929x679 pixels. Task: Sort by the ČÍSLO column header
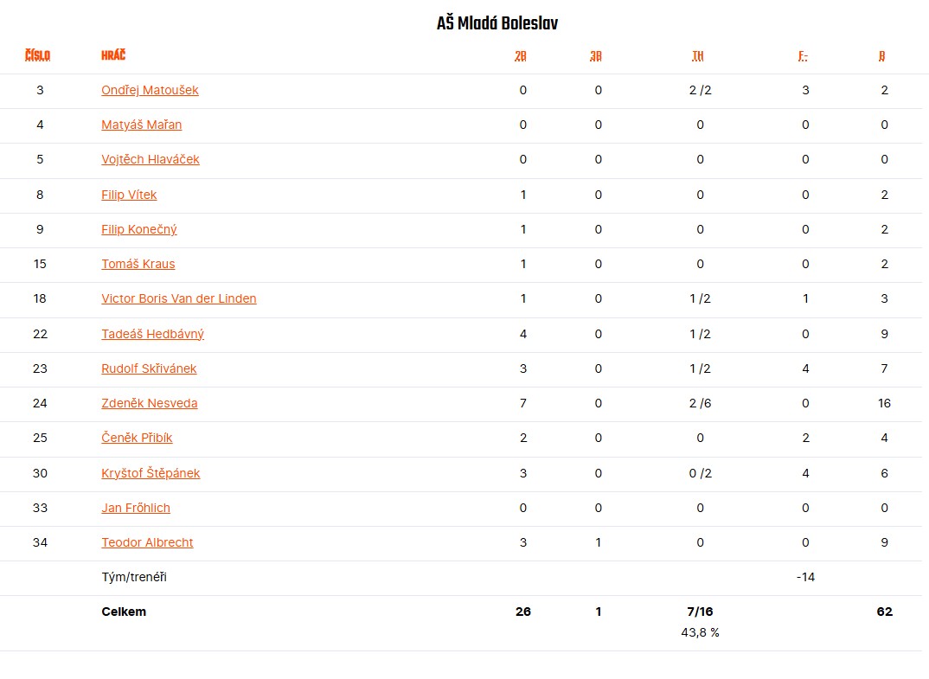[37, 56]
